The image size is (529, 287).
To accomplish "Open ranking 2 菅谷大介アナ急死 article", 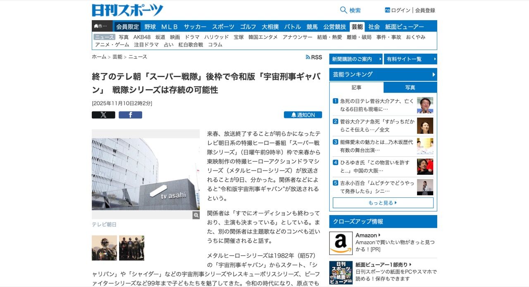I will click(376, 126).
